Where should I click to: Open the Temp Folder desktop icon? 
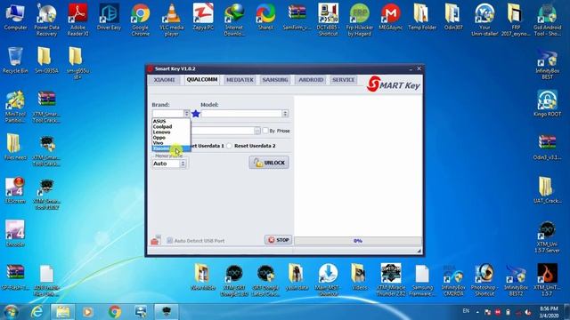(x=421, y=17)
